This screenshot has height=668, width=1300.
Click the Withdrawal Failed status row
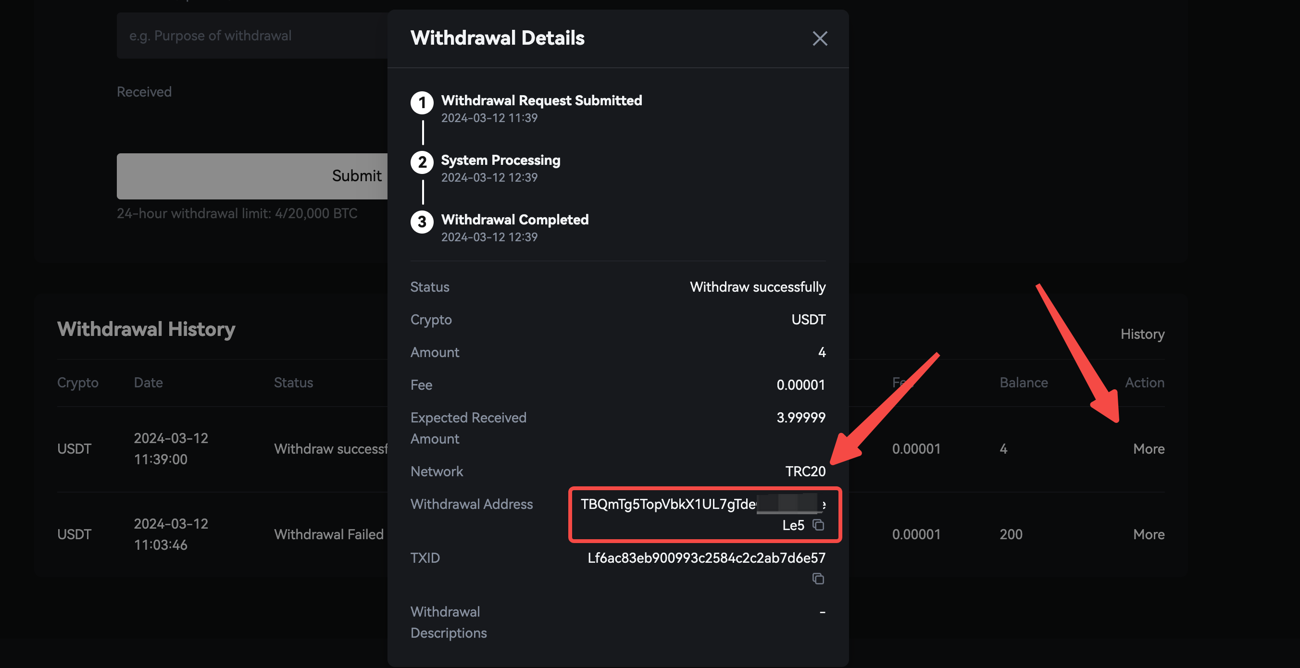tap(328, 534)
